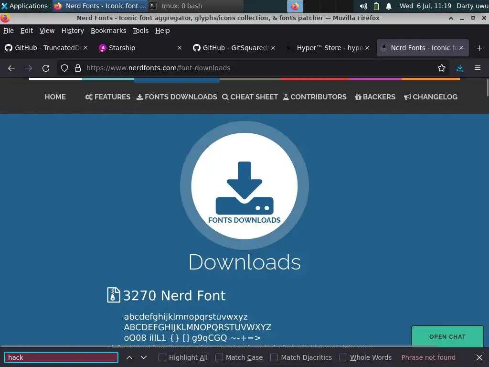Click the Darty uwu user name in panel
This screenshot has width=489, height=367.
coord(472,6)
